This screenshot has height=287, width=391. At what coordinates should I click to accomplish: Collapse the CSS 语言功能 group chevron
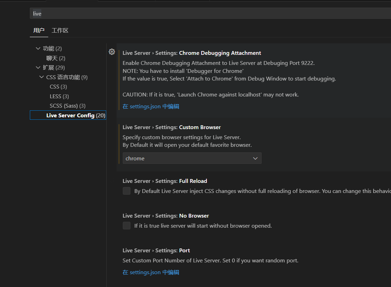point(42,77)
